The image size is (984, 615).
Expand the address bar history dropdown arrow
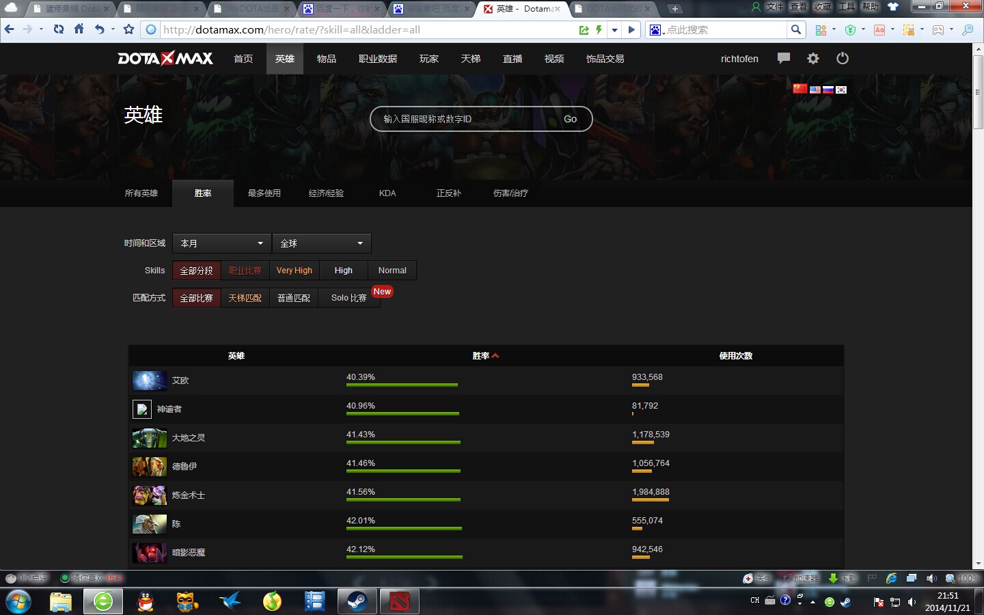point(614,30)
